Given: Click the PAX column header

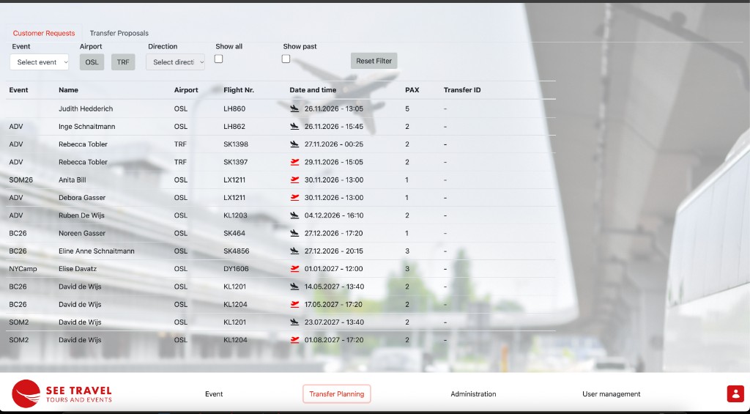Looking at the screenshot, I should [x=412, y=90].
